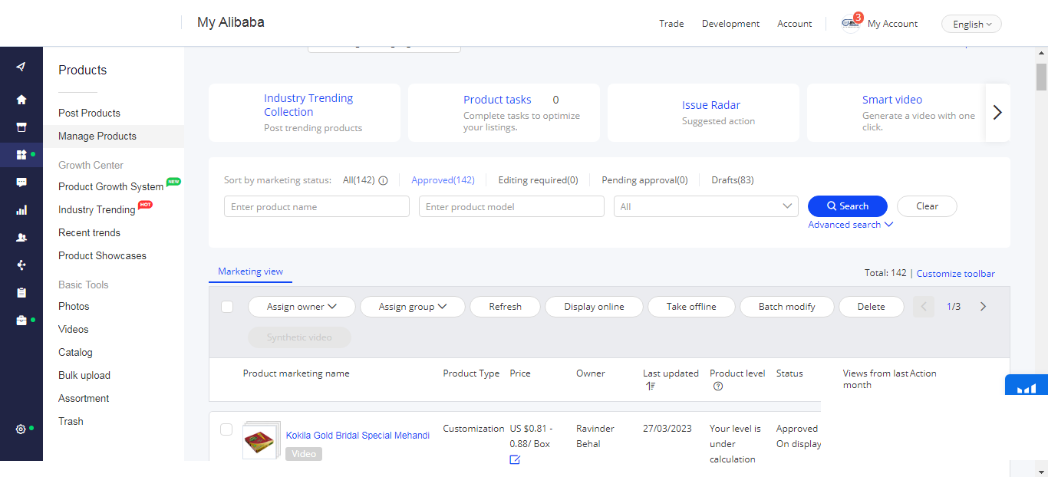Open the Assign owner dropdown
The width and height of the screenshot is (1048, 477).
pos(302,306)
